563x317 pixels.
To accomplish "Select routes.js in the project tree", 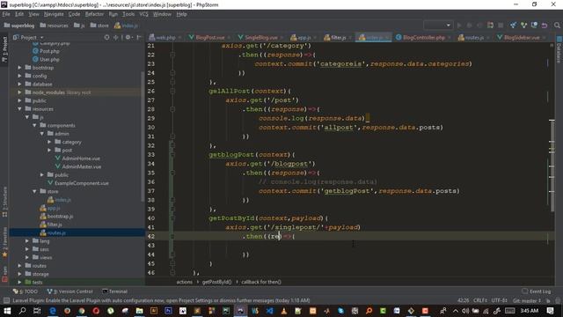I will (56, 232).
